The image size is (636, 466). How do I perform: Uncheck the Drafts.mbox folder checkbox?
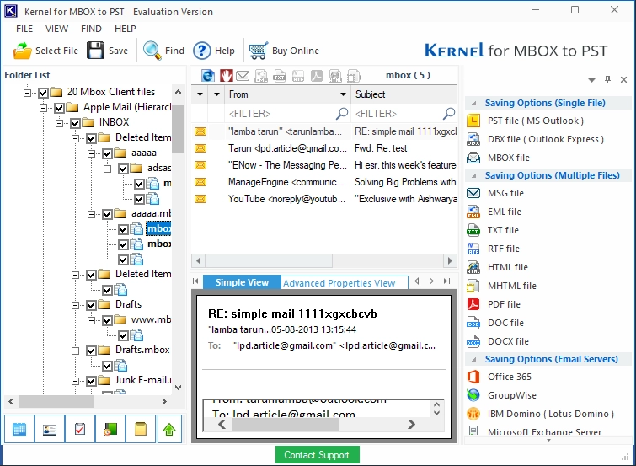click(x=91, y=351)
